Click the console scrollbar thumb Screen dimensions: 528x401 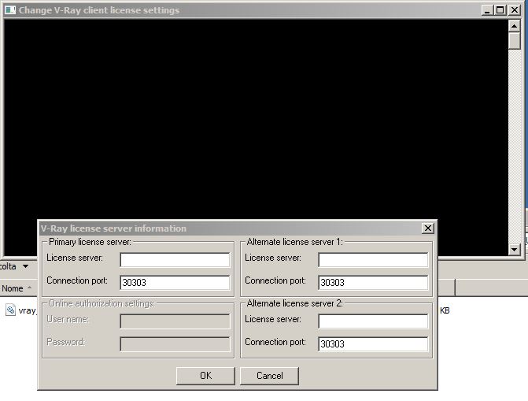tap(514, 41)
